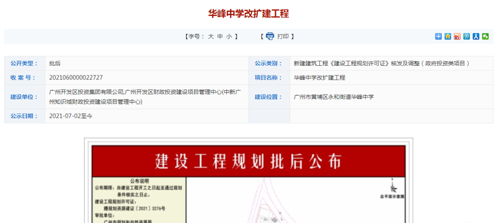Share to QZone with the star icon
The width and height of the screenshot is (496, 223).
pyautogui.click(x=448, y=36)
